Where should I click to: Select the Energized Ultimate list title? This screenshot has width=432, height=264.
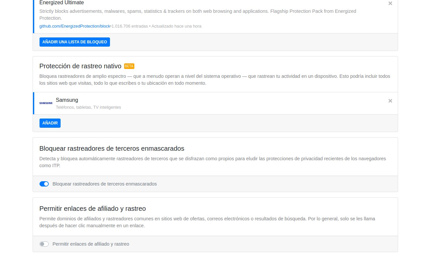coord(62,3)
